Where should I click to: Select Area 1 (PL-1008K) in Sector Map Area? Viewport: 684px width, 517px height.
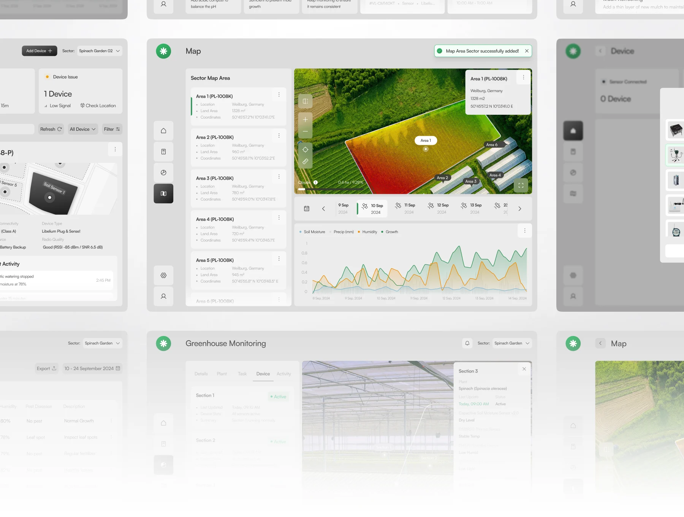point(239,106)
